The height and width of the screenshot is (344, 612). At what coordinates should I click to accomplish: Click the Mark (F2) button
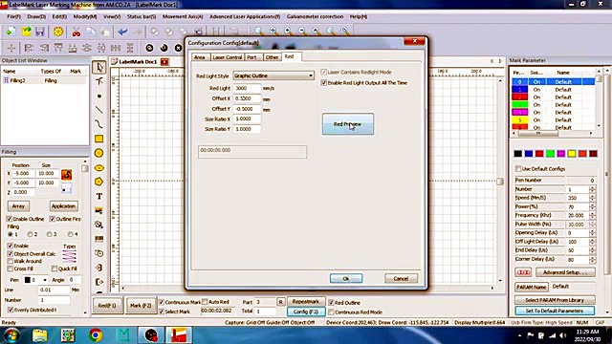point(141,306)
